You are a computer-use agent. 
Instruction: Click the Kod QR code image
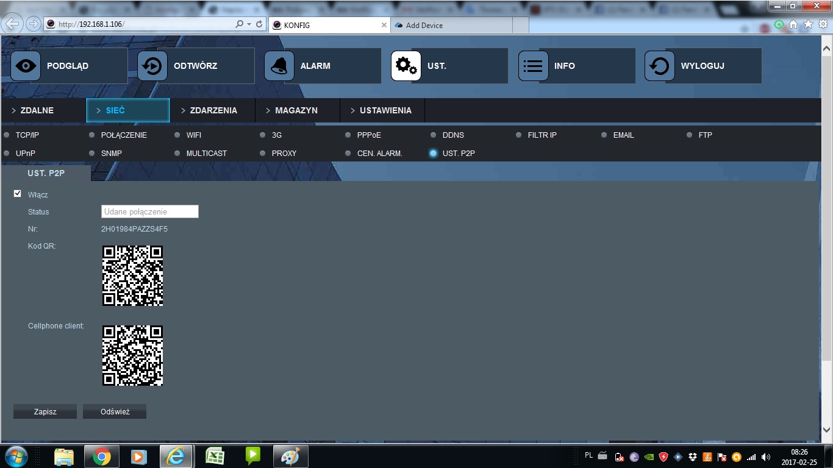point(132,275)
